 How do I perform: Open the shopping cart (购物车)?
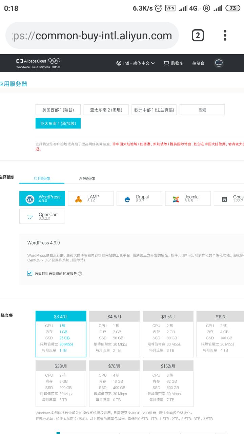[x=173, y=63]
